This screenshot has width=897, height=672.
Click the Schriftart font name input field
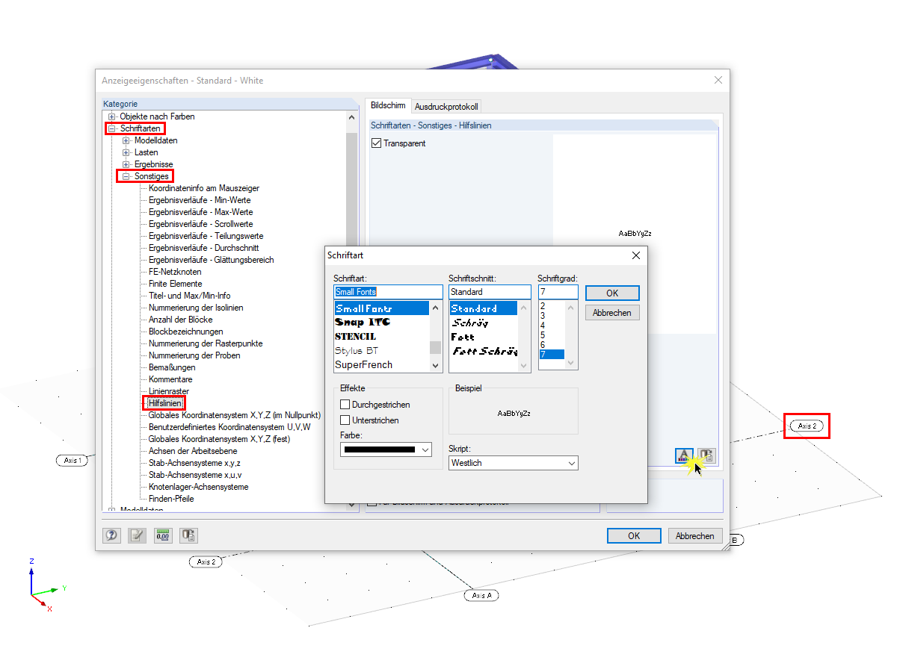pos(388,292)
